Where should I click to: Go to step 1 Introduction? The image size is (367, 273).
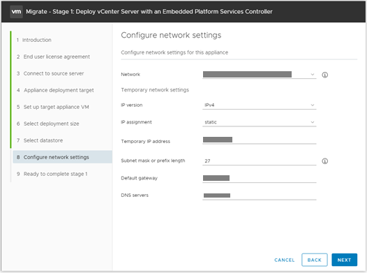click(34, 40)
